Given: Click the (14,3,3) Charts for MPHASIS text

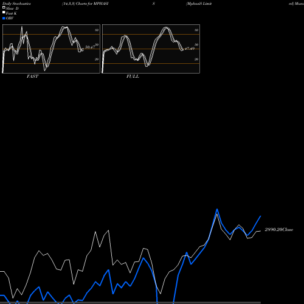Looking at the screenshot, I should (85, 4).
